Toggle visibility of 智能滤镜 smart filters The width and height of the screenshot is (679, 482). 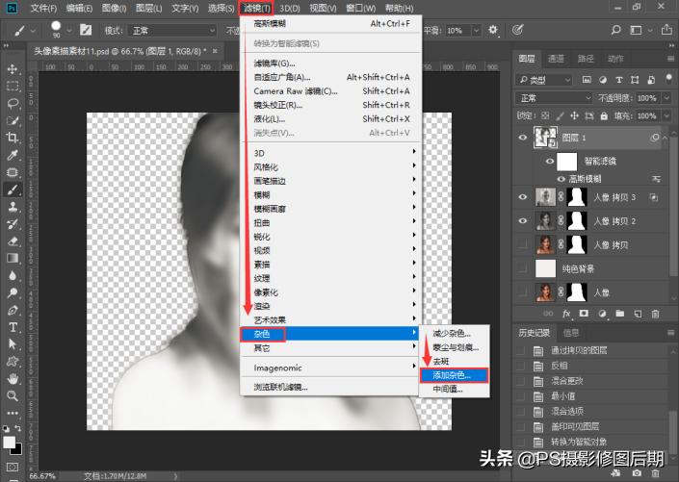click(550, 162)
